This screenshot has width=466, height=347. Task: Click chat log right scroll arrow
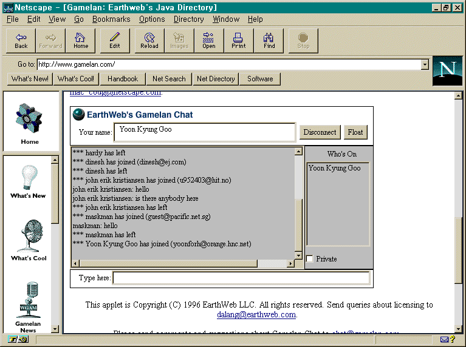click(x=291, y=263)
